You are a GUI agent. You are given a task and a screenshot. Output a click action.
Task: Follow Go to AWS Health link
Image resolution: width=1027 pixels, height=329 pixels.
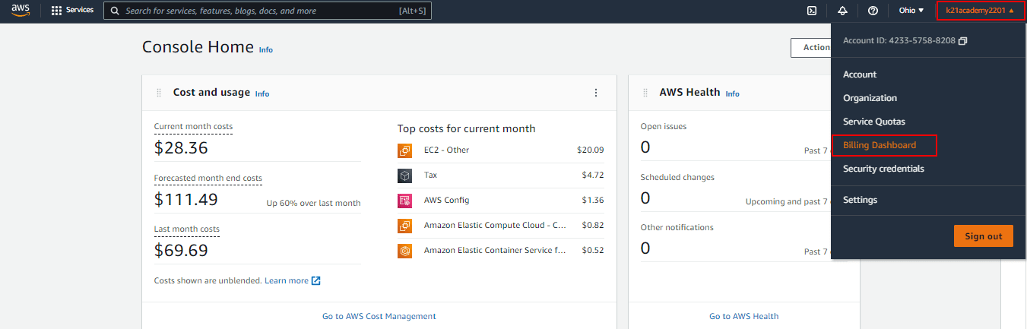pyautogui.click(x=743, y=316)
